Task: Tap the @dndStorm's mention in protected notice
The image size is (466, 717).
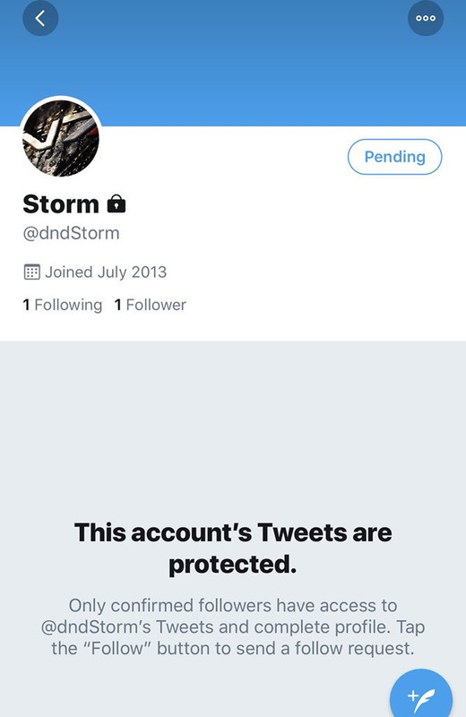Action: point(96,626)
